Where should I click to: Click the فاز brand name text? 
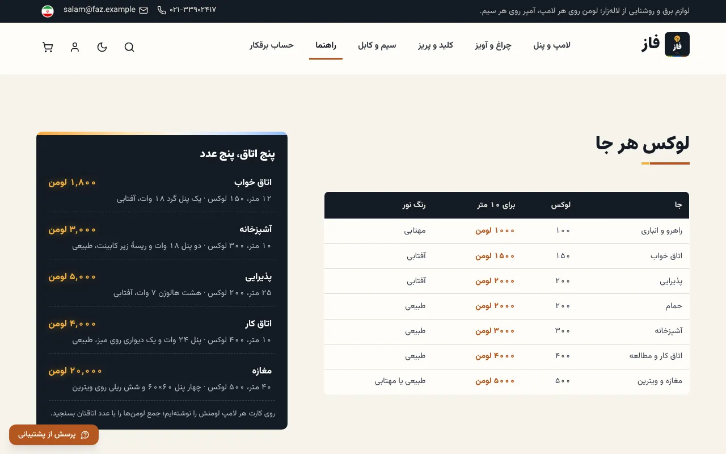[x=651, y=44]
